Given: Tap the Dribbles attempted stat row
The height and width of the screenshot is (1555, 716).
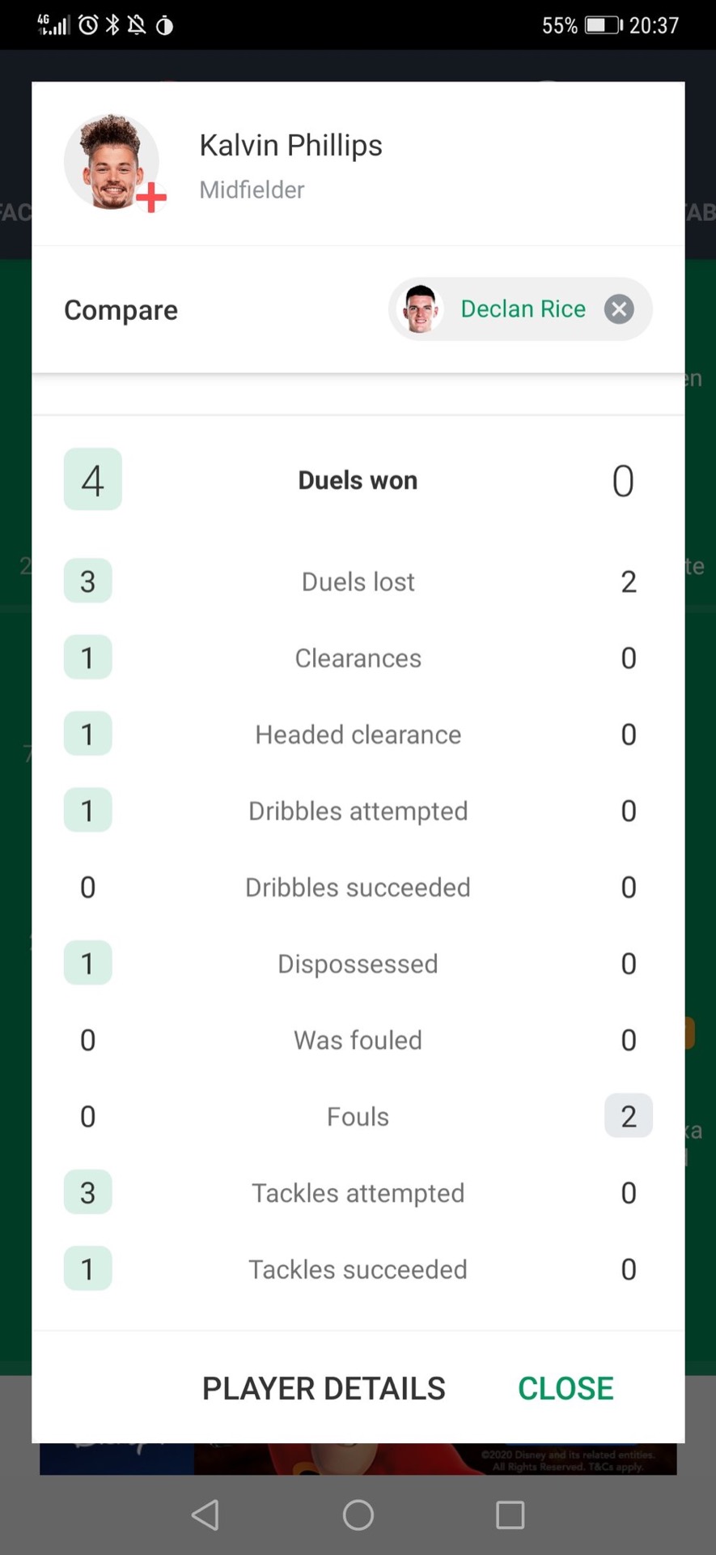Looking at the screenshot, I should [358, 811].
